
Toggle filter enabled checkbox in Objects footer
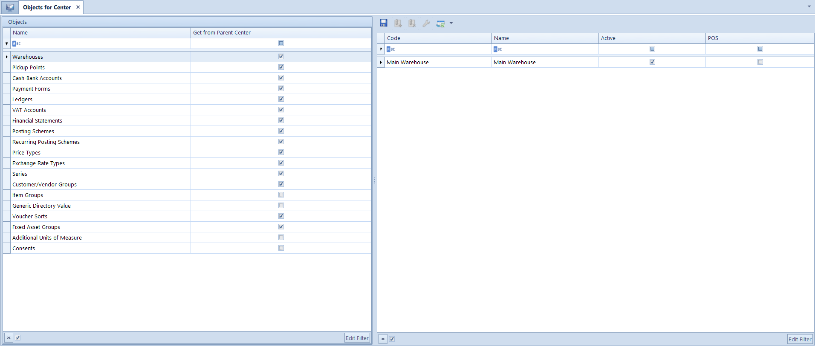18,338
